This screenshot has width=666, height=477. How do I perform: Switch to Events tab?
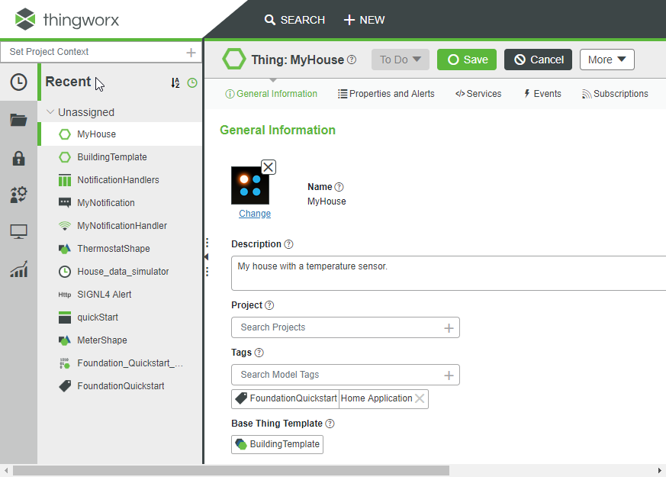(x=542, y=94)
